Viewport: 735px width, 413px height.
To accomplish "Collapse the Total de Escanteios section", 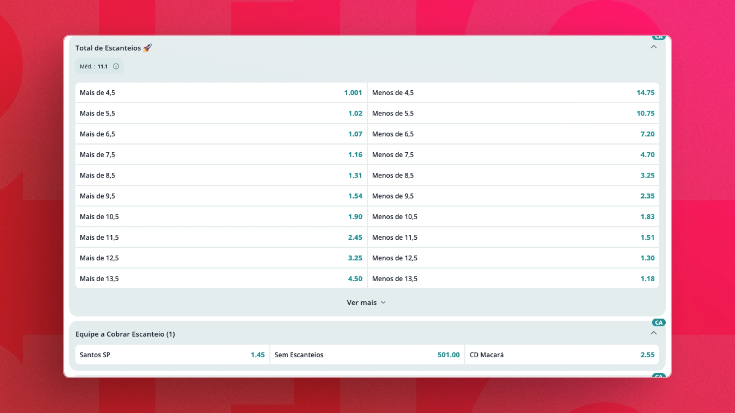I will [x=653, y=47].
